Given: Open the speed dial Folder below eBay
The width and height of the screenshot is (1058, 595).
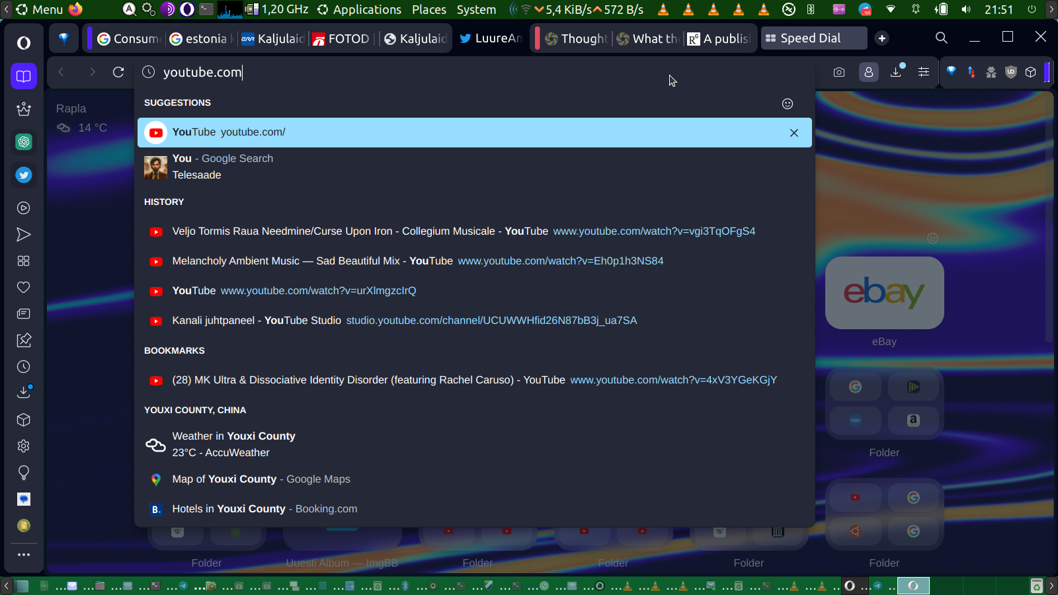Looking at the screenshot, I should coord(885,403).
